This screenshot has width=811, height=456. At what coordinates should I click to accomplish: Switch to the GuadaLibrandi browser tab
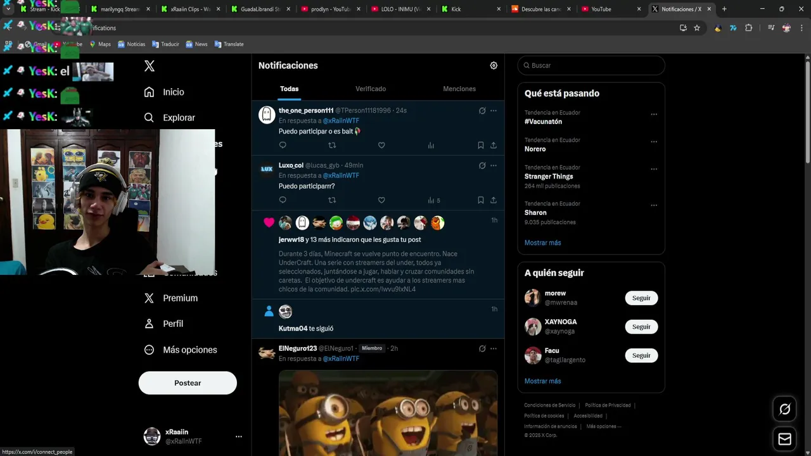pos(260,9)
